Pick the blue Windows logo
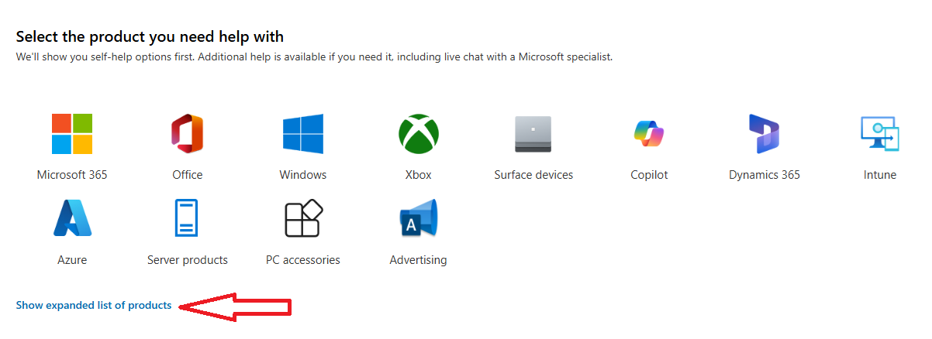932x339 pixels. 303,134
